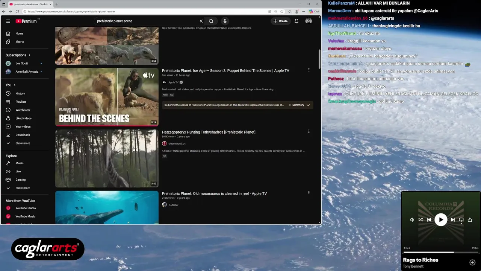
Task: Click @caglararts mention by mehmetalicceylan_66
Action: [383, 18]
